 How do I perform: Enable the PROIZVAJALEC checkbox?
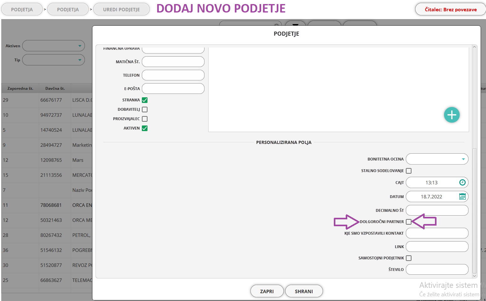pyautogui.click(x=145, y=119)
